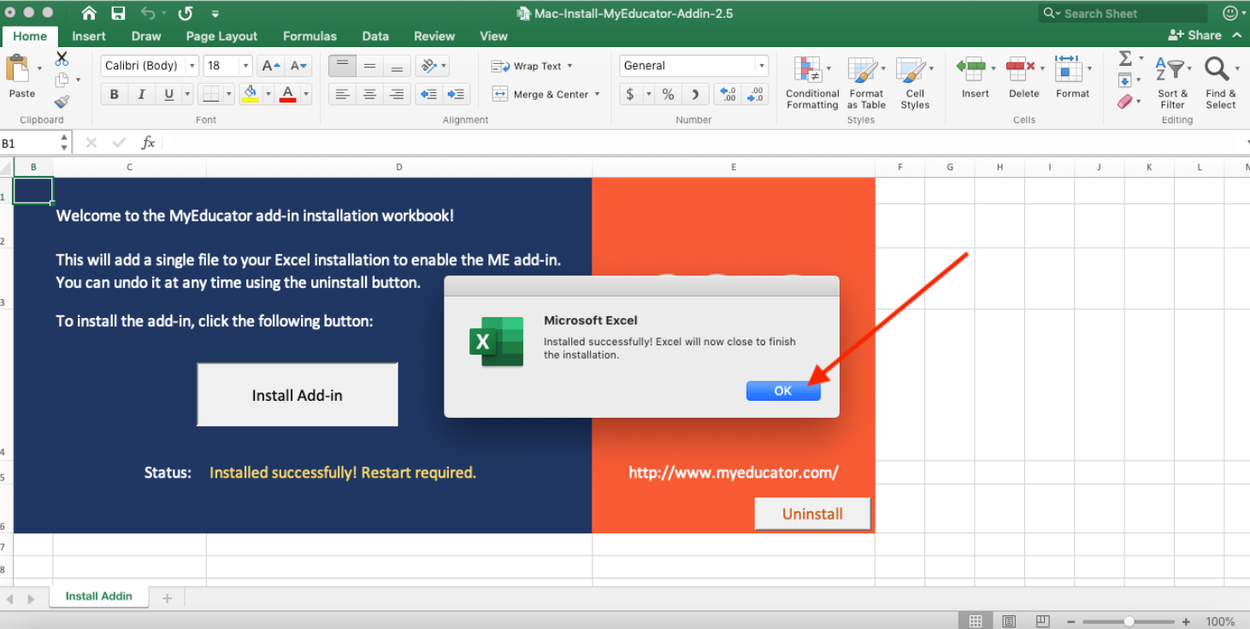Viewport: 1250px width, 629px height.
Task: Click the Delete cells icon
Action: [x=1019, y=68]
